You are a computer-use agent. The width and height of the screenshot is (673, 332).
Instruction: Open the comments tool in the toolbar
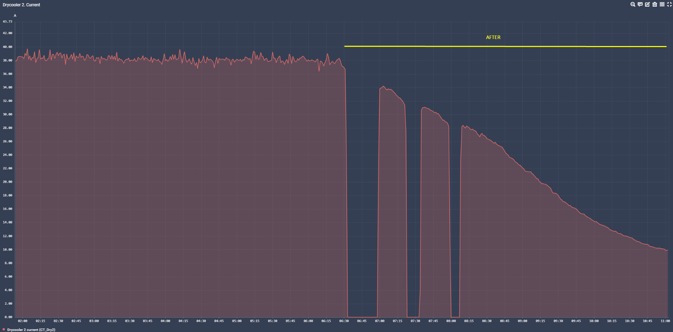point(641,4)
